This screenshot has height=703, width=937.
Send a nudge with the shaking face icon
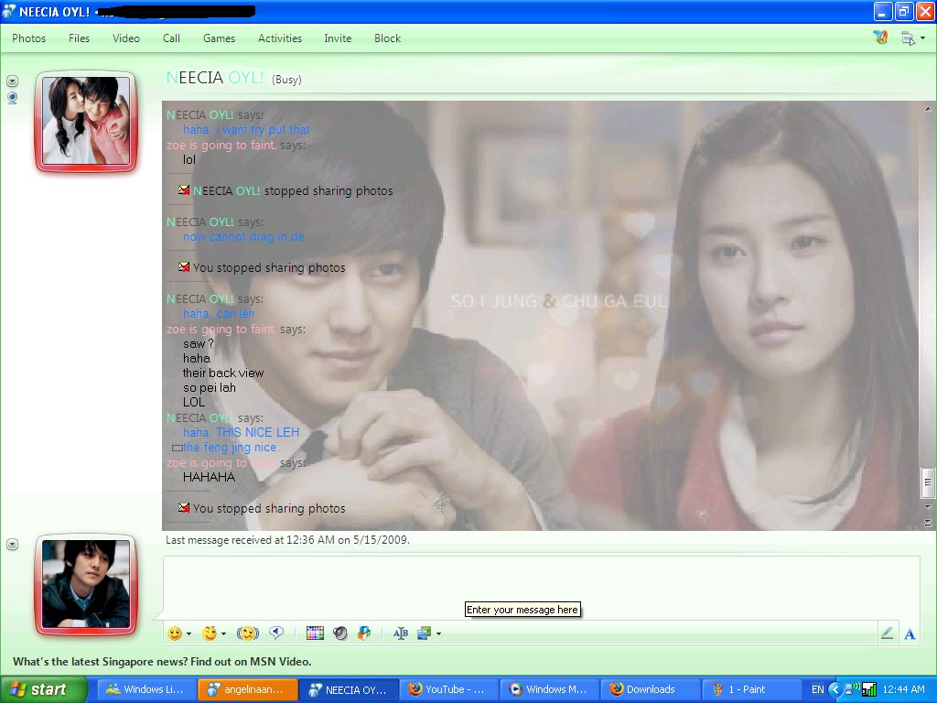pyautogui.click(x=247, y=633)
